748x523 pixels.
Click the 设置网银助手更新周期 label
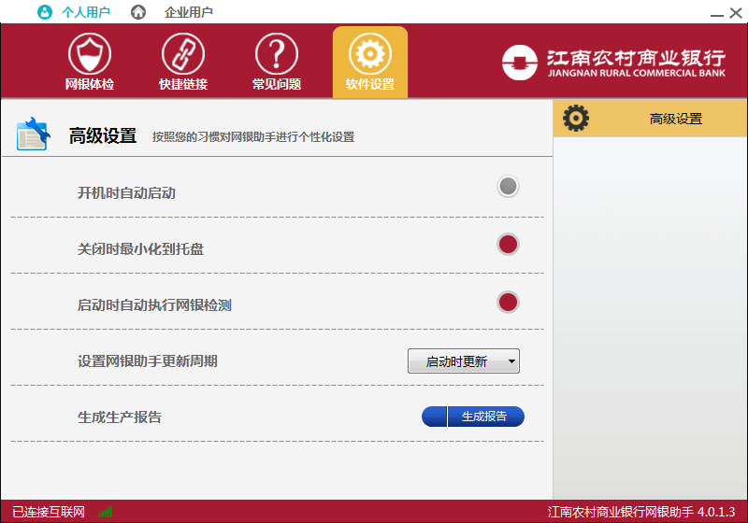[x=148, y=361]
